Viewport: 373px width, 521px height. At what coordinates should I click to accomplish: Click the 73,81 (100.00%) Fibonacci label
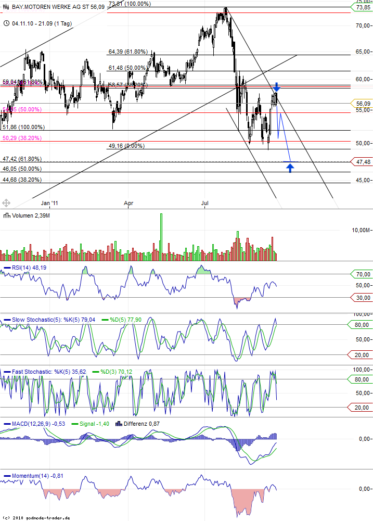[x=130, y=4]
